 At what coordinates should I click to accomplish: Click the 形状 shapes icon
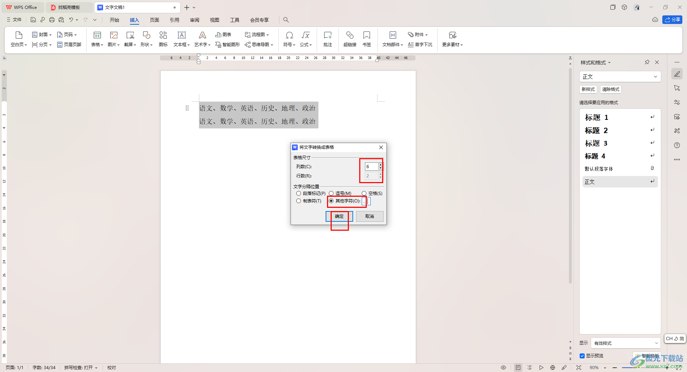click(146, 35)
